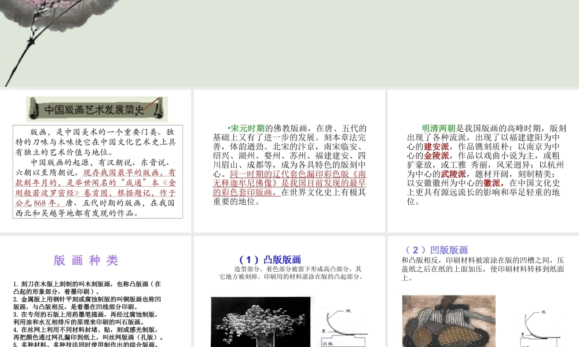Select the intaglio print artwork thumbnail
This screenshot has width=579, height=347.
coord(449,323)
